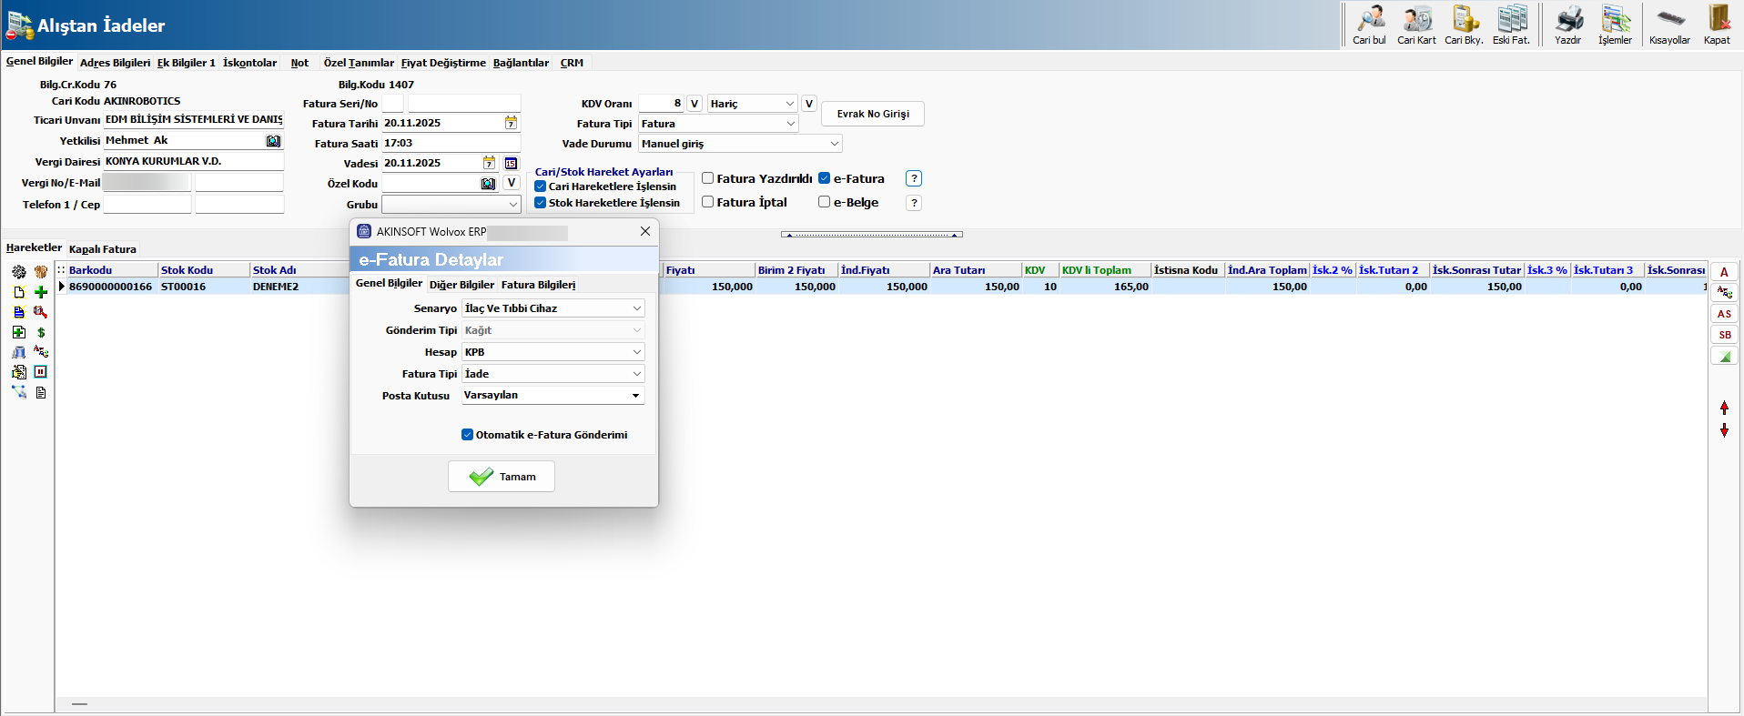This screenshot has width=1744, height=716.
Task: Expand the Vade Durumu combo box
Action: (x=834, y=144)
